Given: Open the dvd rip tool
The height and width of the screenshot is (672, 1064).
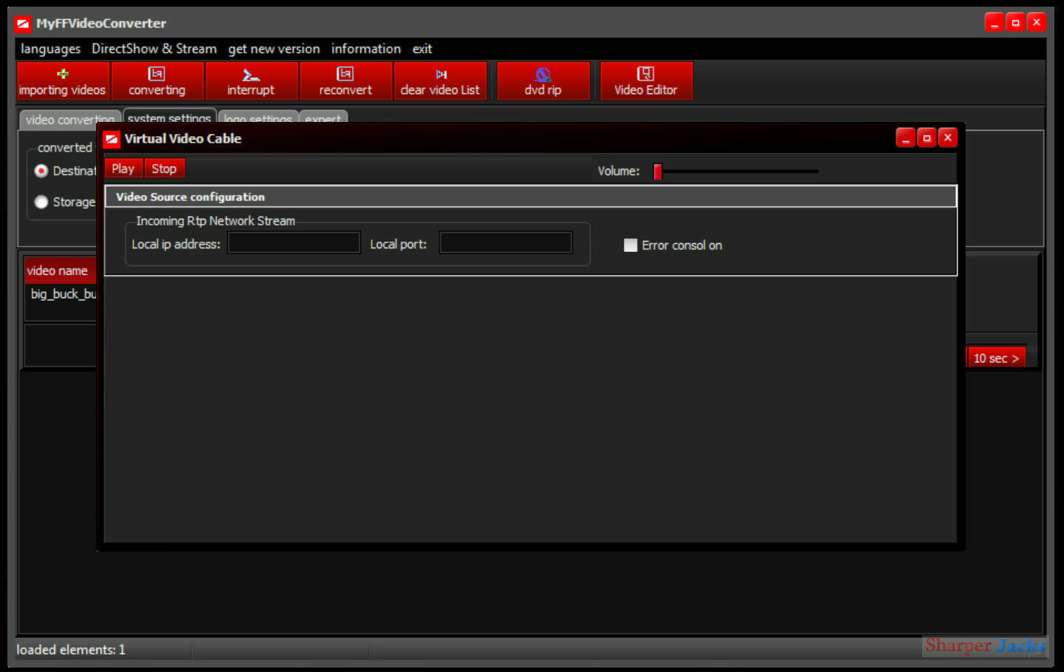Looking at the screenshot, I should [x=543, y=81].
